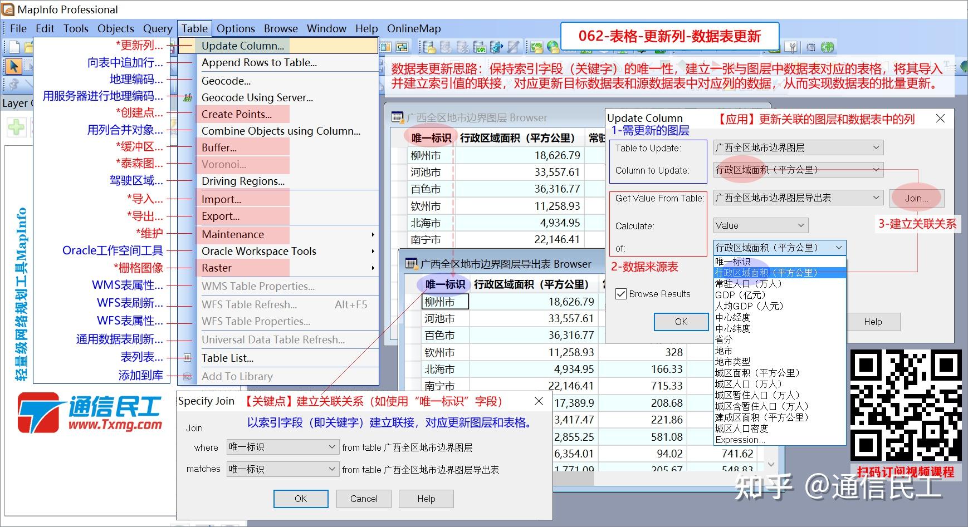Click the green plus Add Layer icon
968x527 pixels.
16,127
